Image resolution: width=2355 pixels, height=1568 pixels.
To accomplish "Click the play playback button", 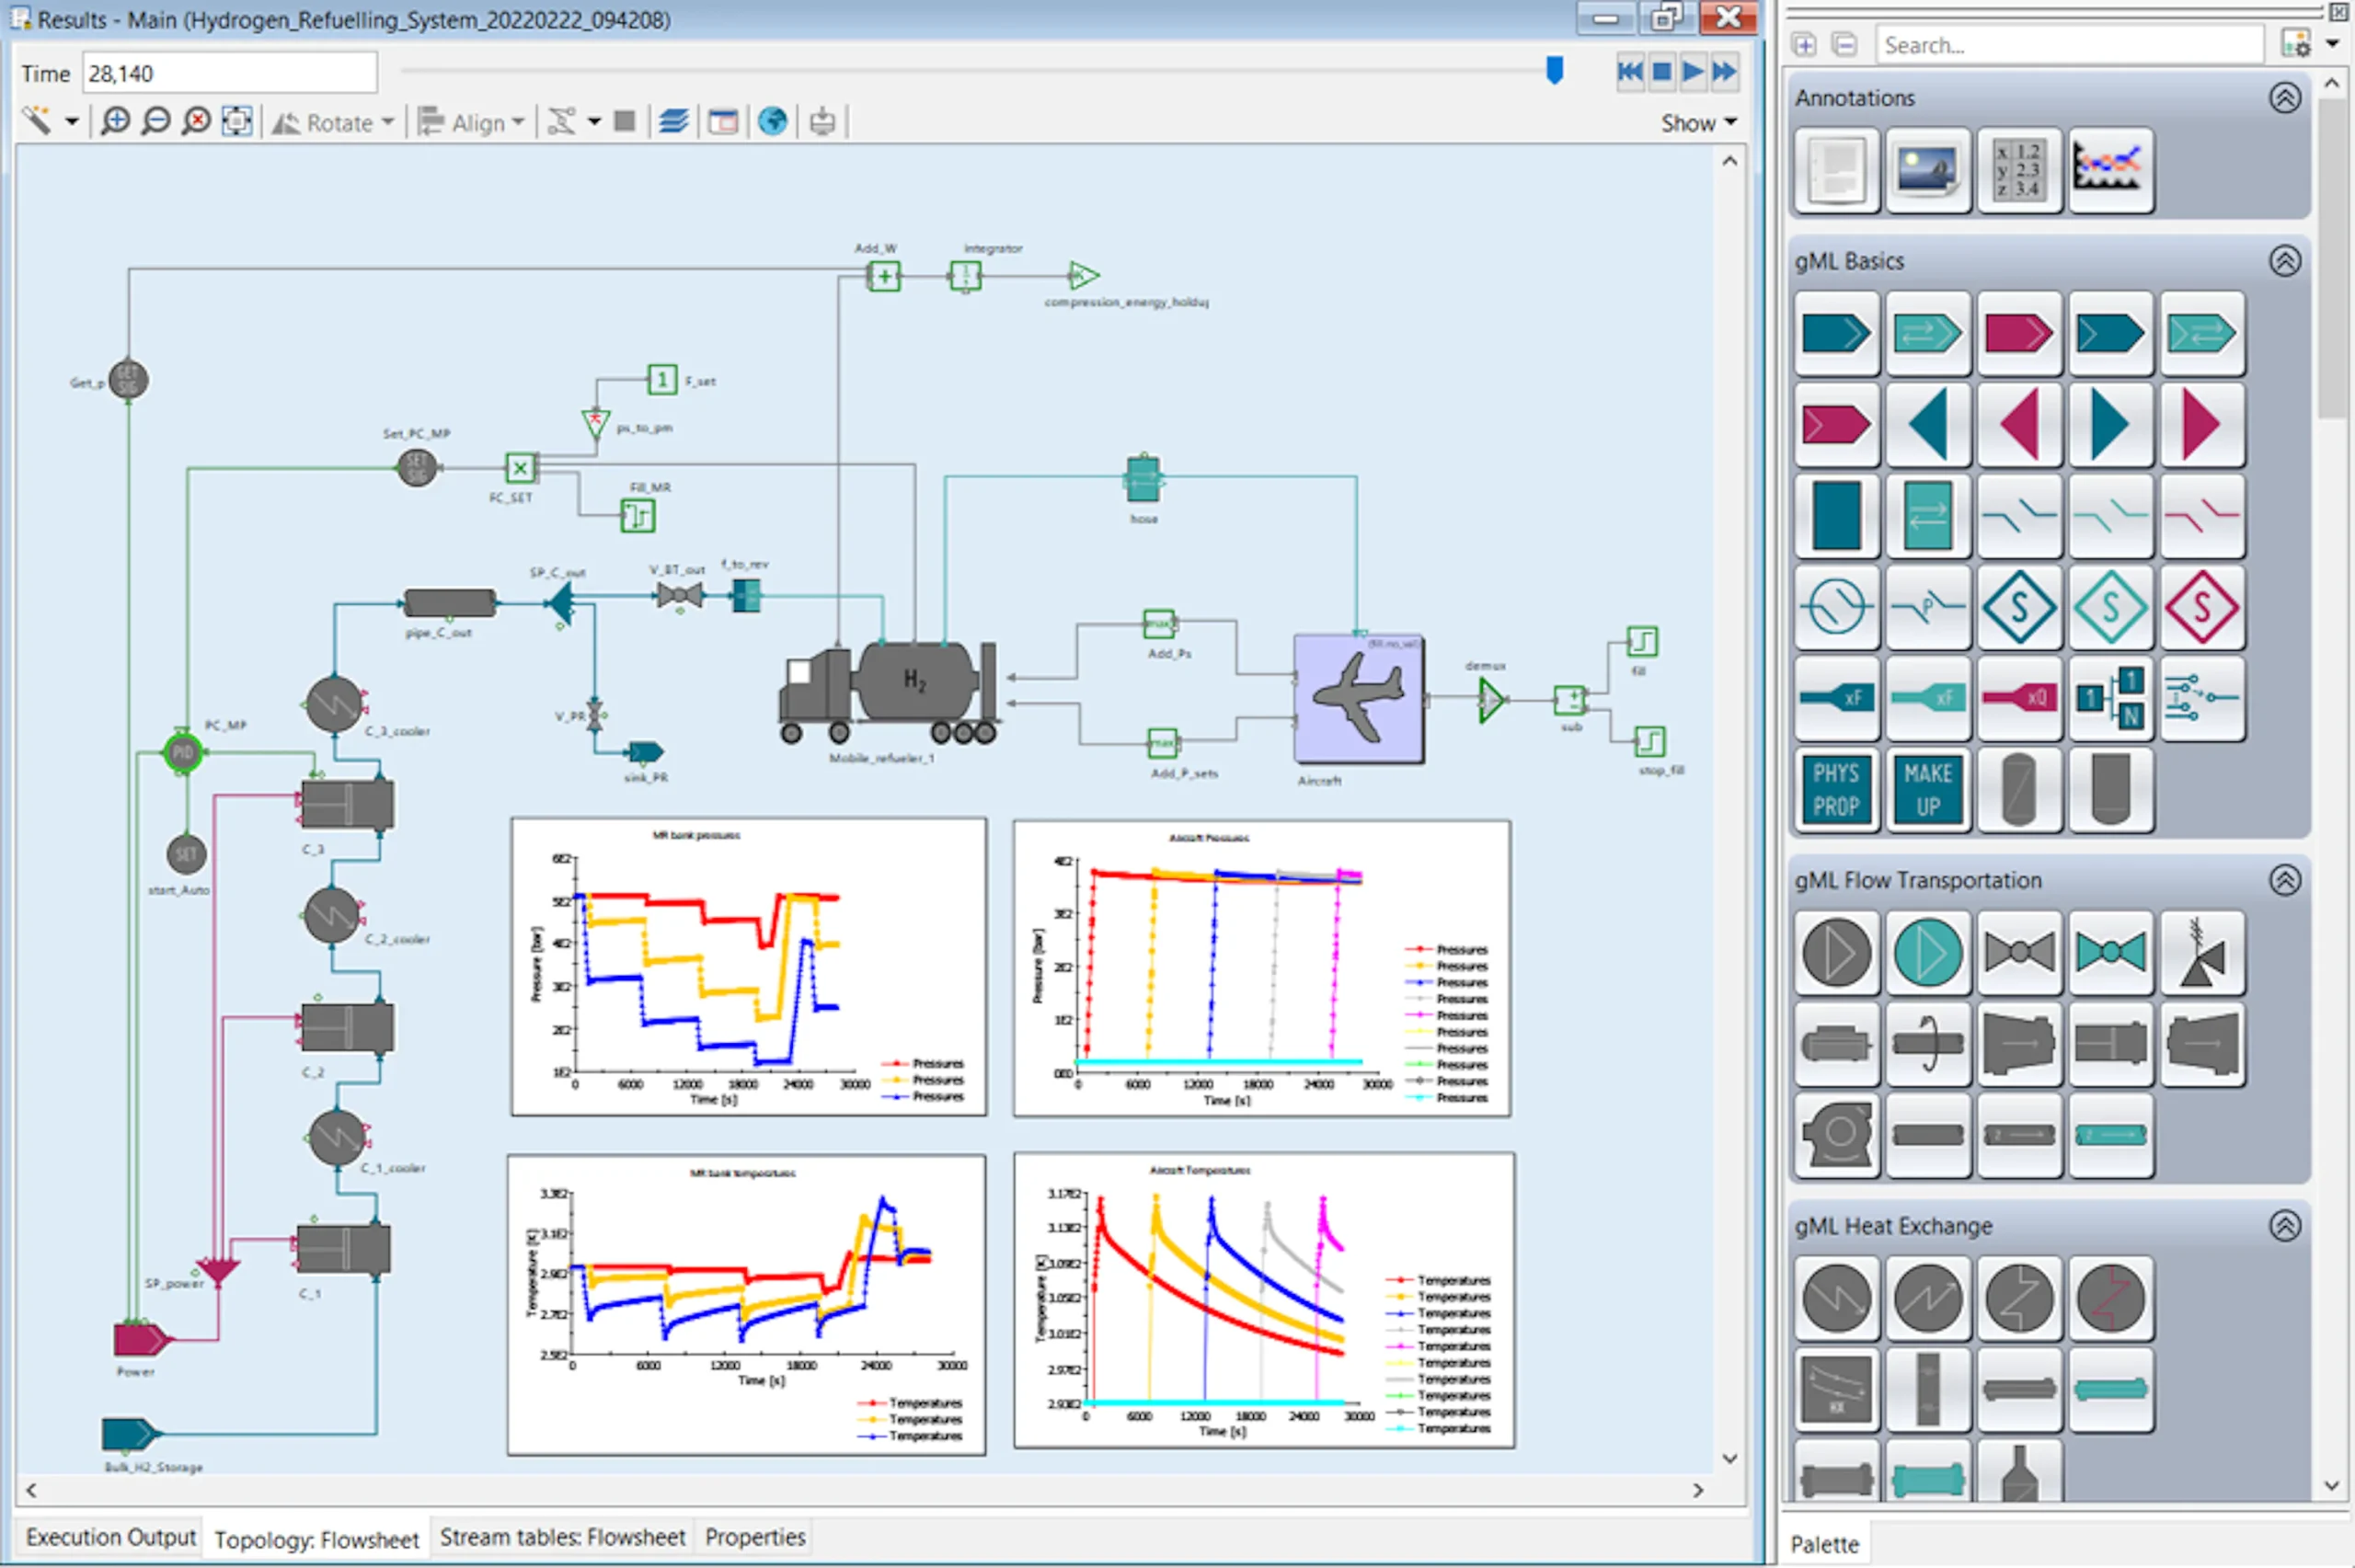I will coord(1693,71).
